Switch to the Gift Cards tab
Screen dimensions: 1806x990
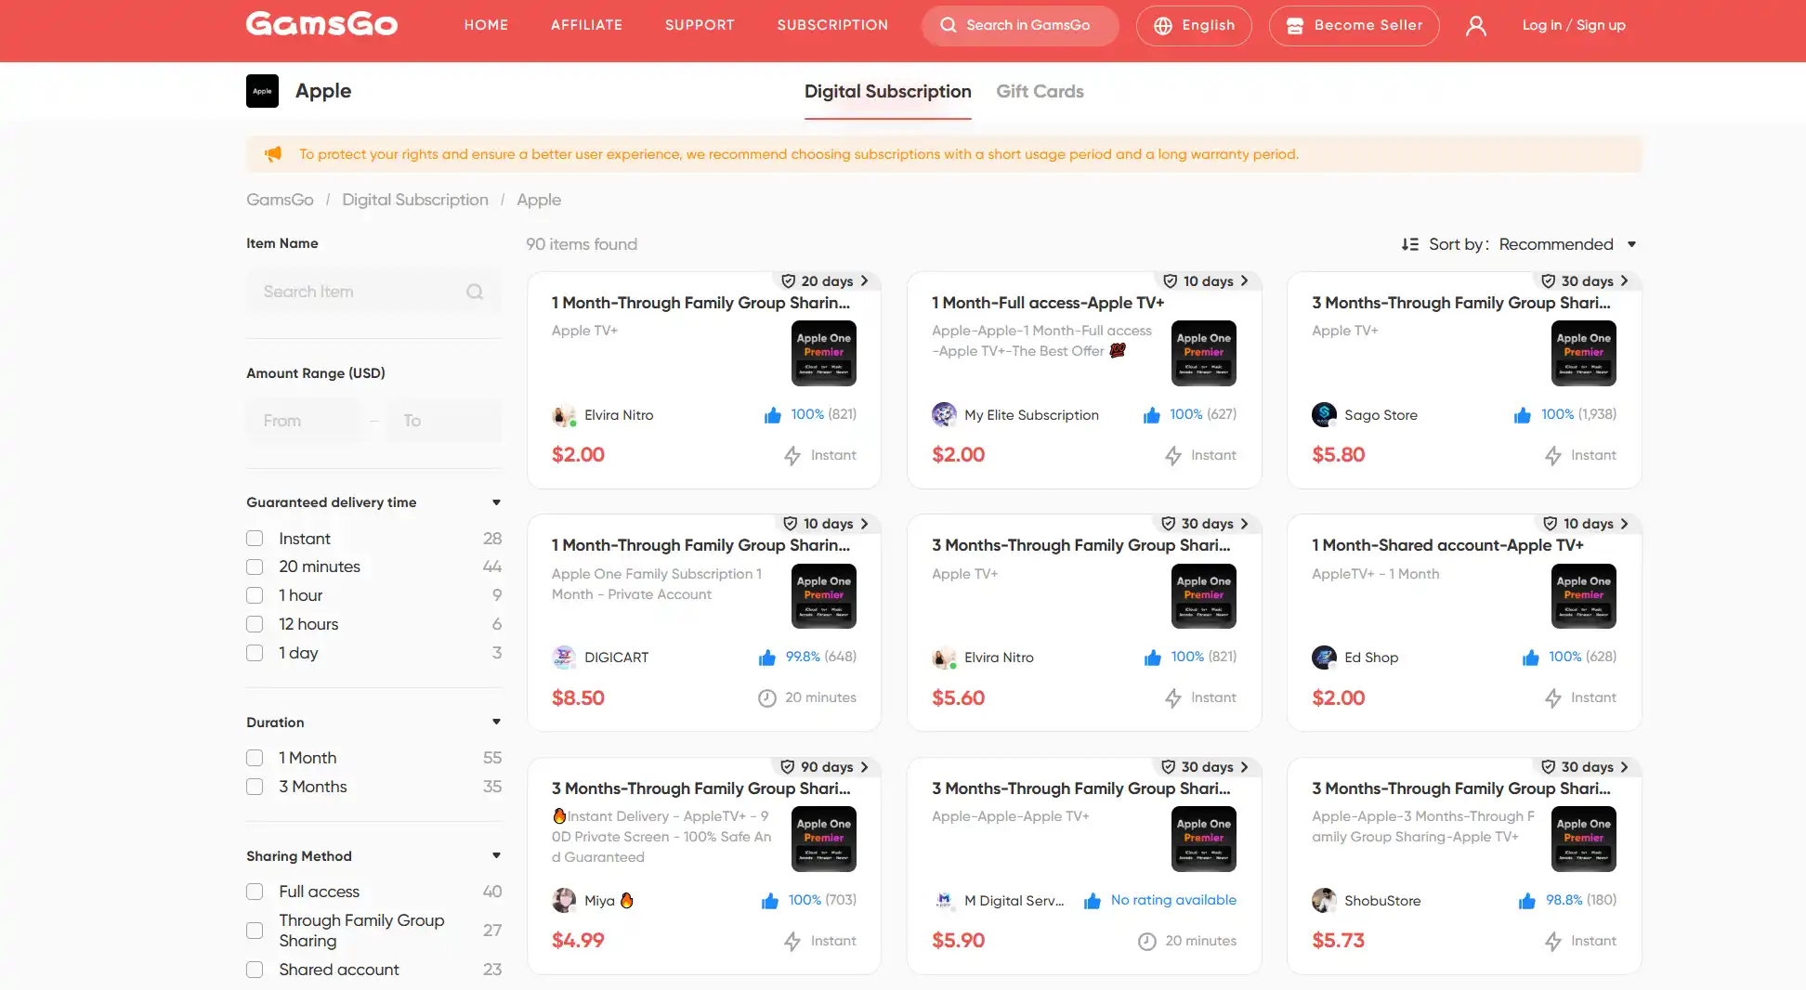pos(1040,92)
